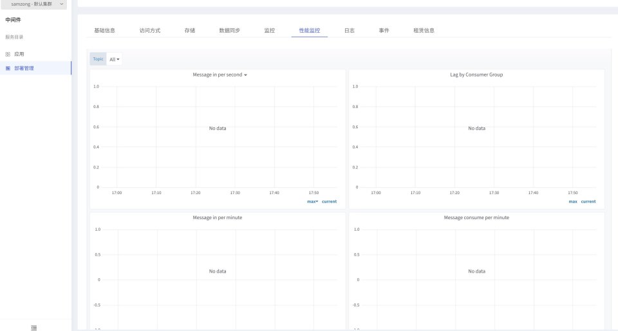The width and height of the screenshot is (618, 331).
Task: Click max in Lag by Consumer Group legend
Action: pos(572,201)
